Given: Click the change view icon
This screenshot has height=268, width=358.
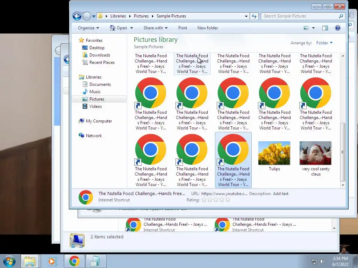Looking at the screenshot, I should click(x=306, y=28).
